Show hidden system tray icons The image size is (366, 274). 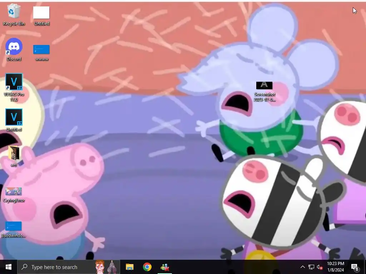(x=302, y=267)
